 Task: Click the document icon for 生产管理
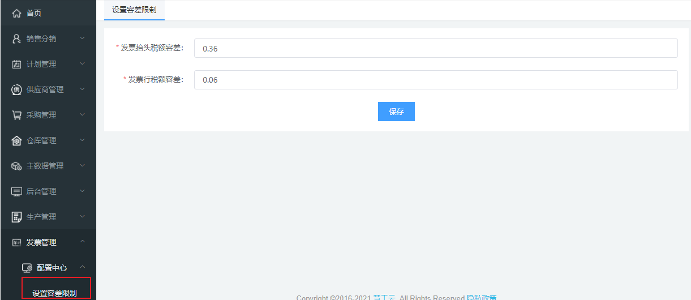tap(16, 217)
